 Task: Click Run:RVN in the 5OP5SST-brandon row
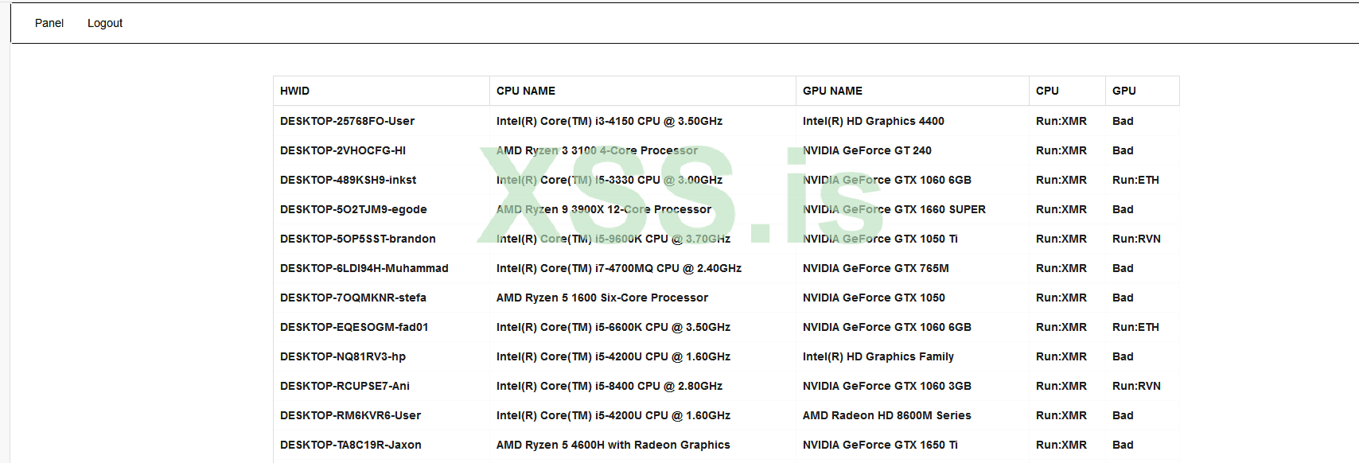(x=1136, y=239)
